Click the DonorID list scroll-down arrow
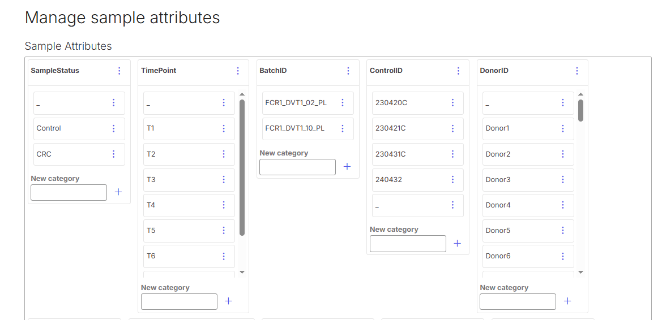The width and height of the screenshot is (662, 320). [x=580, y=273]
